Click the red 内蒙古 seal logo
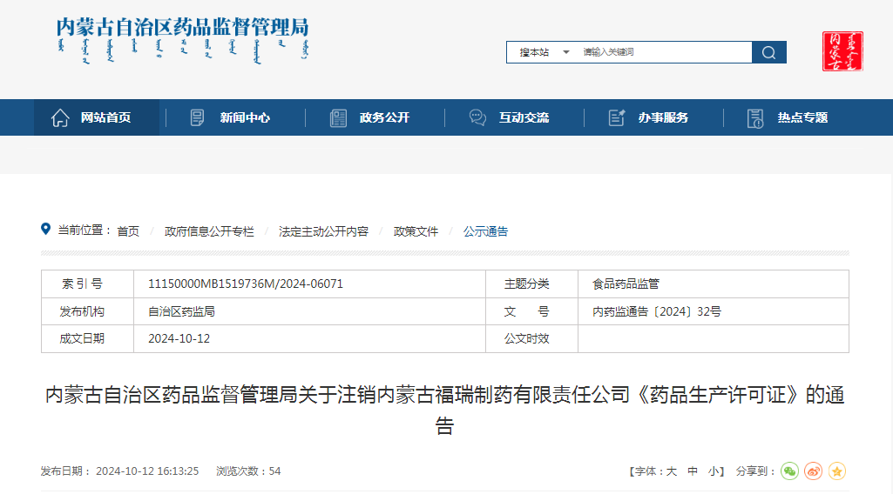The height and width of the screenshot is (494, 893). (x=842, y=51)
